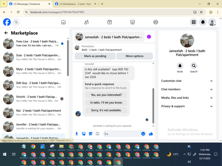Send quick reply 'In talks. I'll let you know.'
222x166 pixels.
pos(106,103)
